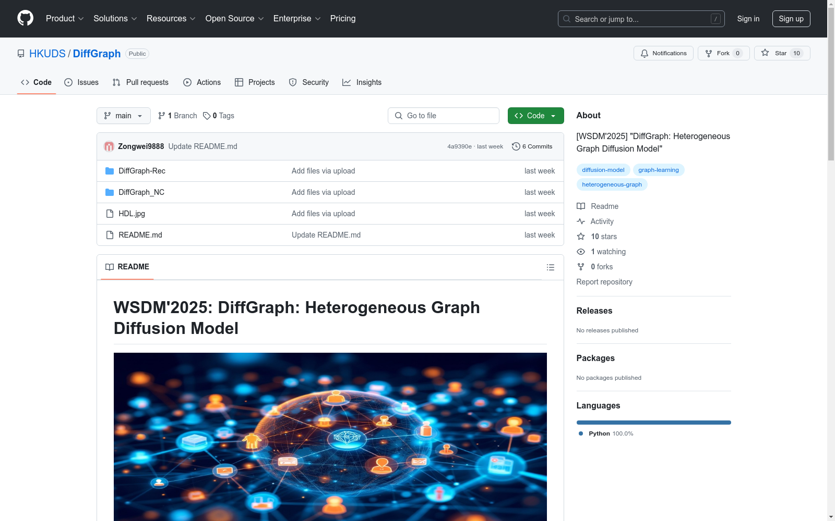The image size is (835, 521).
Task: Click the Sign up button
Action: point(791,19)
